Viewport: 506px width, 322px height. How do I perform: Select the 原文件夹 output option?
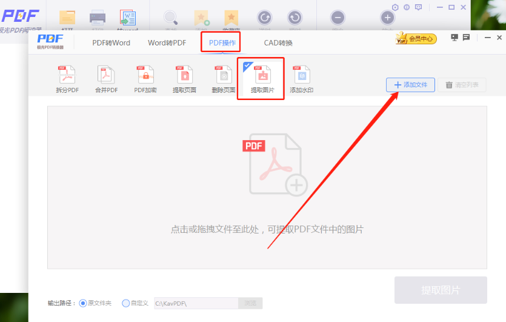click(x=95, y=303)
